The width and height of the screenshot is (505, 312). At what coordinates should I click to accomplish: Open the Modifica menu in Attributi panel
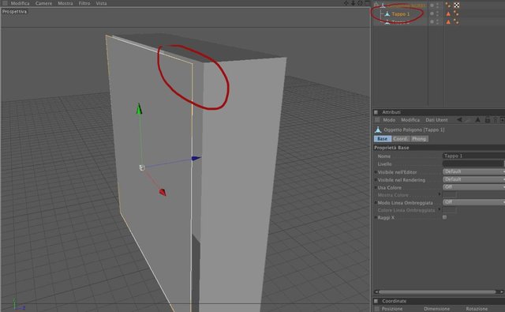[410, 120]
